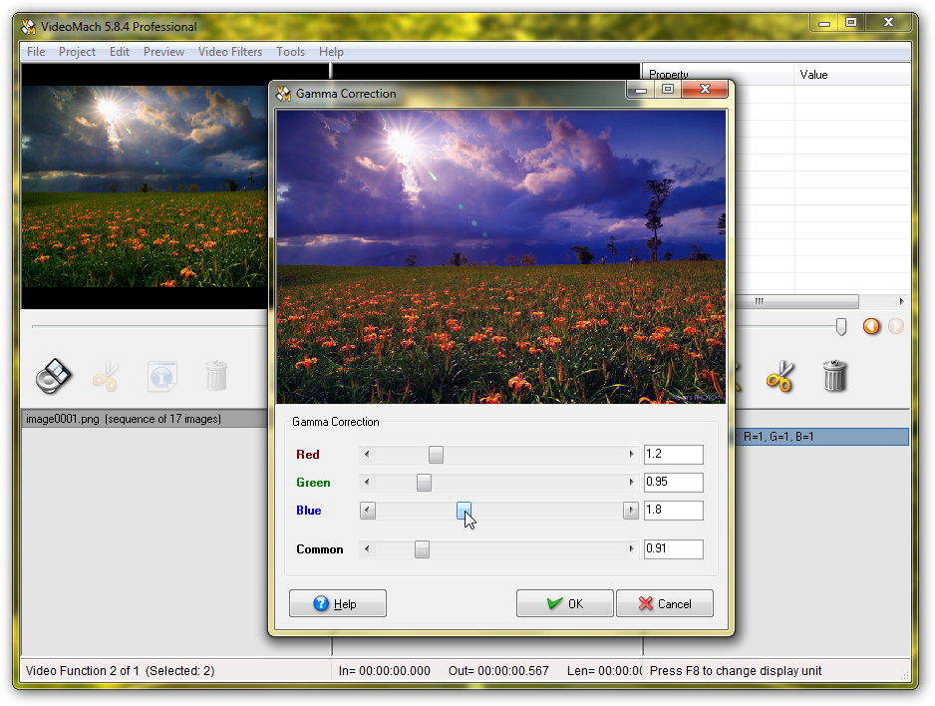Open the Video Filters menu

tap(230, 52)
